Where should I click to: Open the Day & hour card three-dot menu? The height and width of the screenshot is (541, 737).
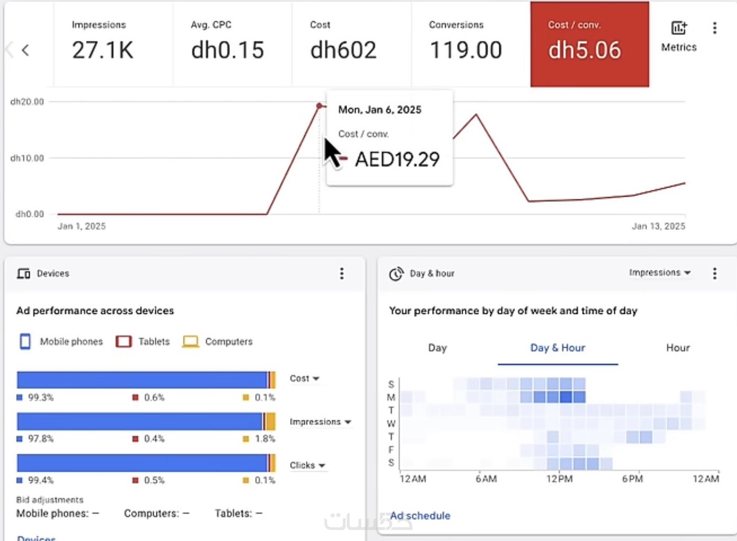click(715, 273)
